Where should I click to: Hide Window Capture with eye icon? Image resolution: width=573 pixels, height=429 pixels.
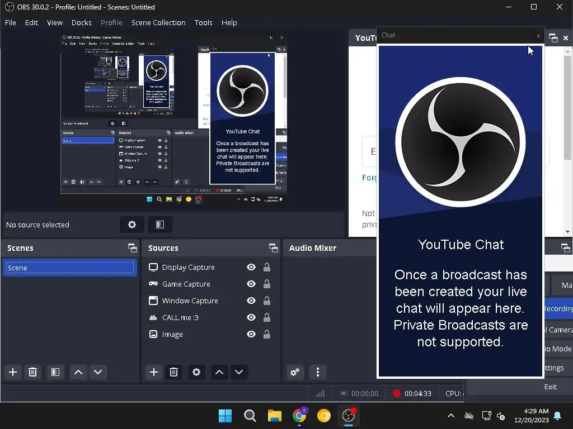(x=251, y=301)
